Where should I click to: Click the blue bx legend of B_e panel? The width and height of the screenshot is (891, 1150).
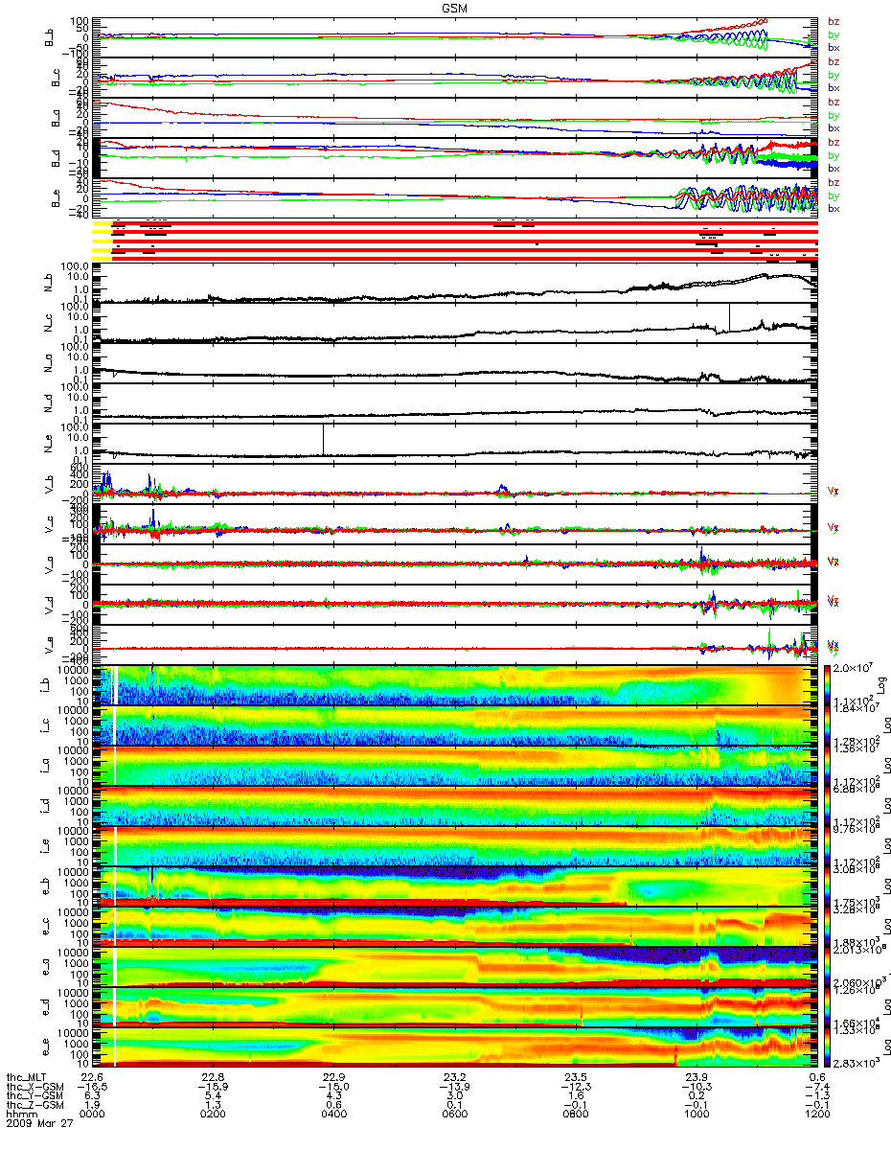[834, 208]
